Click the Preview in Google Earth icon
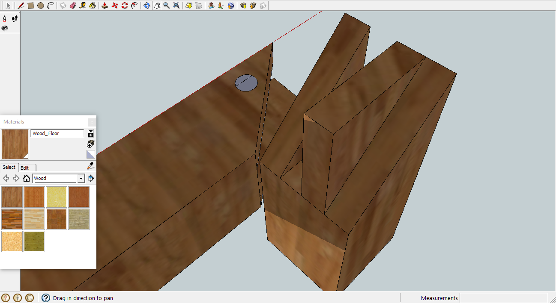Viewport: 556px width, 303px height. coord(231,6)
